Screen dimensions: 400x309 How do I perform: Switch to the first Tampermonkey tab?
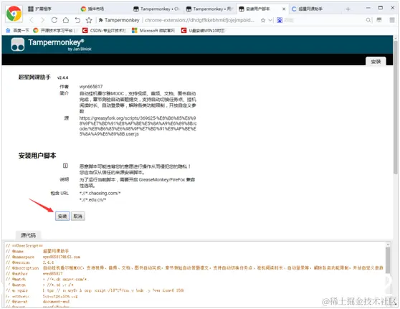pyautogui.click(x=158, y=9)
